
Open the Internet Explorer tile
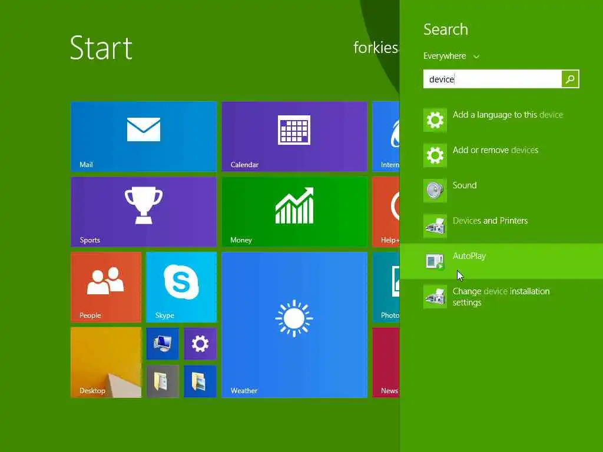(x=386, y=136)
